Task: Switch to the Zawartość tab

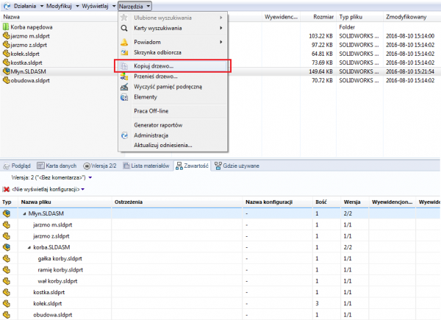Action: [192, 166]
